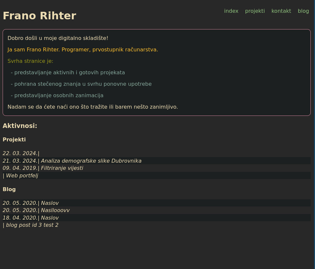The height and width of the screenshot is (269, 315).
Task: Go to projekti in the top navigation
Action: point(255,11)
